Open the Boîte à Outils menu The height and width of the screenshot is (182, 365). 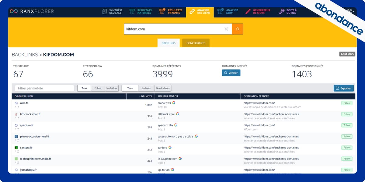click(288, 12)
